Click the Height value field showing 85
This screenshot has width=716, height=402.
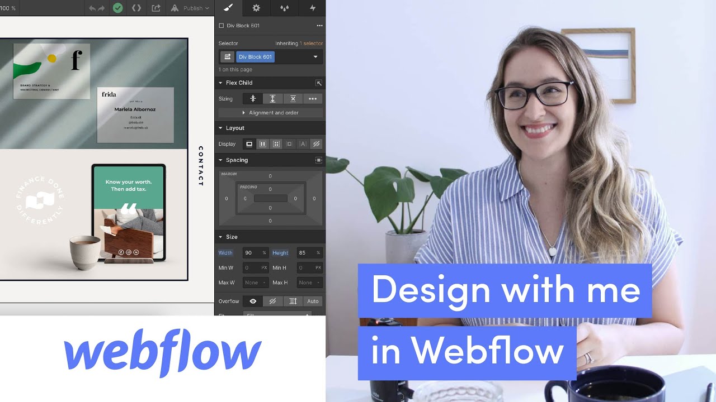point(309,253)
